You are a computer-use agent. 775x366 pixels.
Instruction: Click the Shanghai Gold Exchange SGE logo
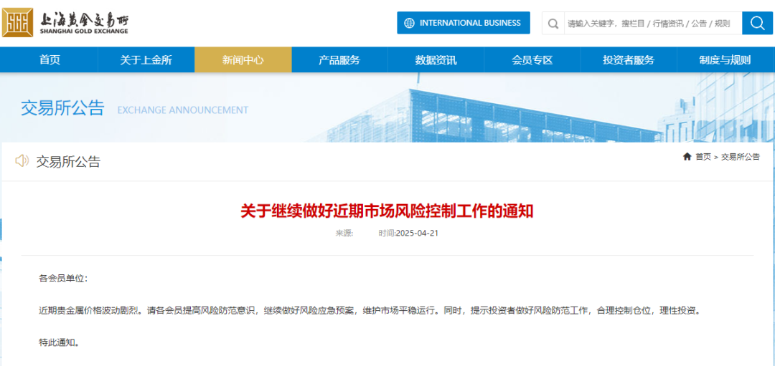click(x=65, y=23)
